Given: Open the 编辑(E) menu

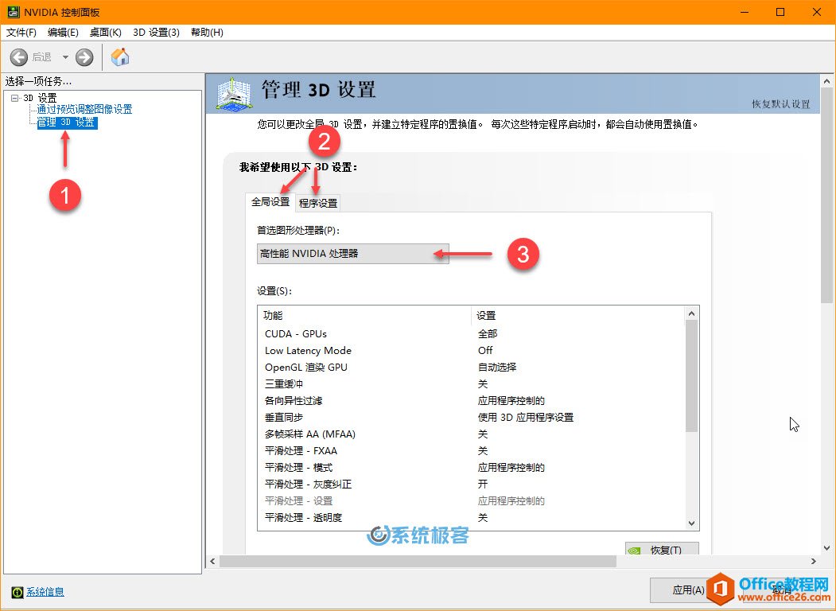Looking at the screenshot, I should pyautogui.click(x=63, y=33).
